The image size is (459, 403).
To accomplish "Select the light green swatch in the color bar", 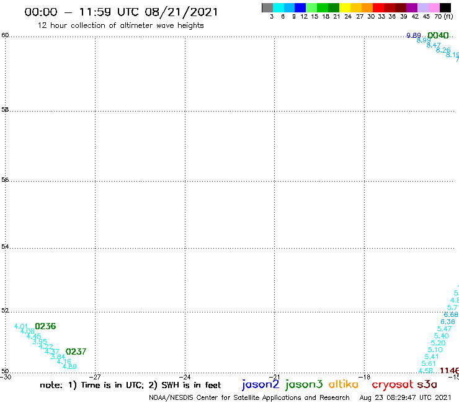I will [x=312, y=7].
